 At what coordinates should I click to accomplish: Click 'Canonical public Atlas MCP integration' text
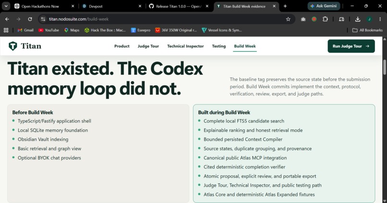click(x=245, y=158)
